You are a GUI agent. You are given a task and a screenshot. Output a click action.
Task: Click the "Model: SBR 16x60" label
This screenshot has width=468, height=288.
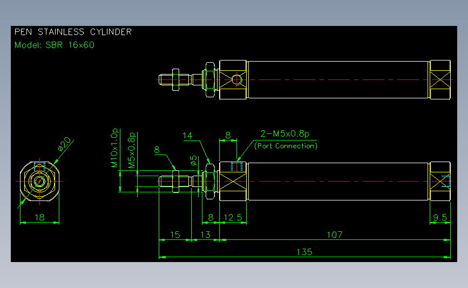coord(55,45)
